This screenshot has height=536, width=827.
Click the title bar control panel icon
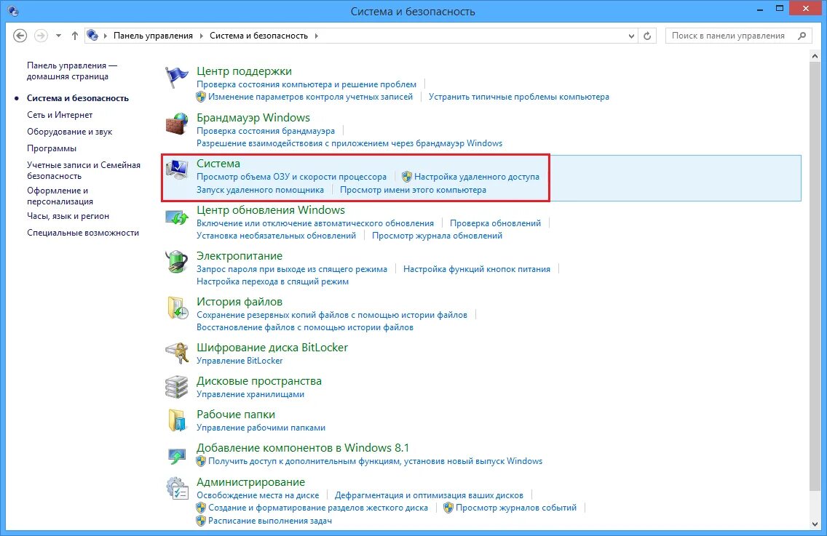(13, 10)
